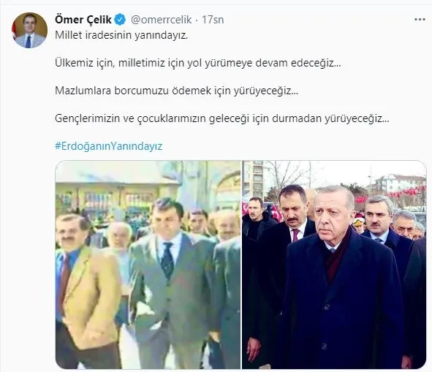Click the @omerrcelik handle
Image resolution: width=432 pixels, height=372 pixels.
pyautogui.click(x=161, y=20)
